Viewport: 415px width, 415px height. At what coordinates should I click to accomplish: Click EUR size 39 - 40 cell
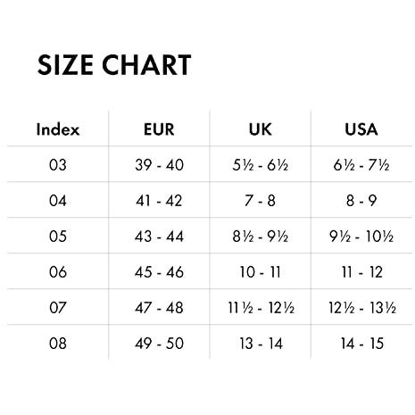click(x=159, y=165)
